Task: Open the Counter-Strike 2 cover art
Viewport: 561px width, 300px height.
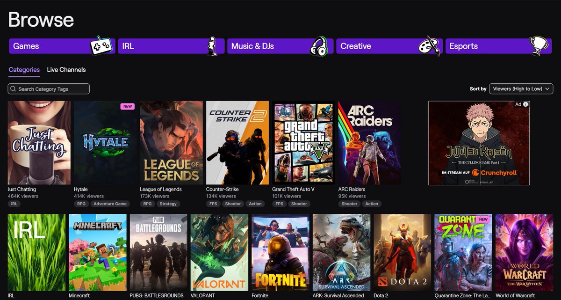Action: click(x=237, y=143)
